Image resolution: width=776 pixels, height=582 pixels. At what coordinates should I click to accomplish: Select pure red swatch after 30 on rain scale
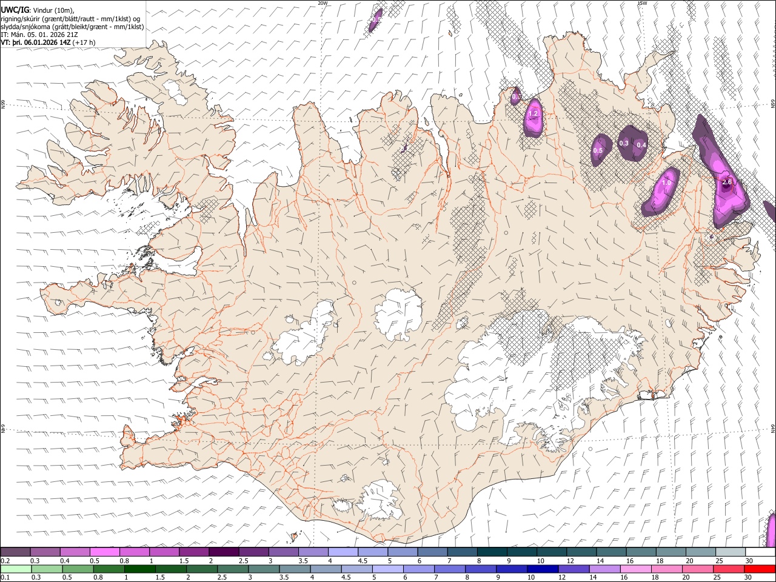click(758, 569)
